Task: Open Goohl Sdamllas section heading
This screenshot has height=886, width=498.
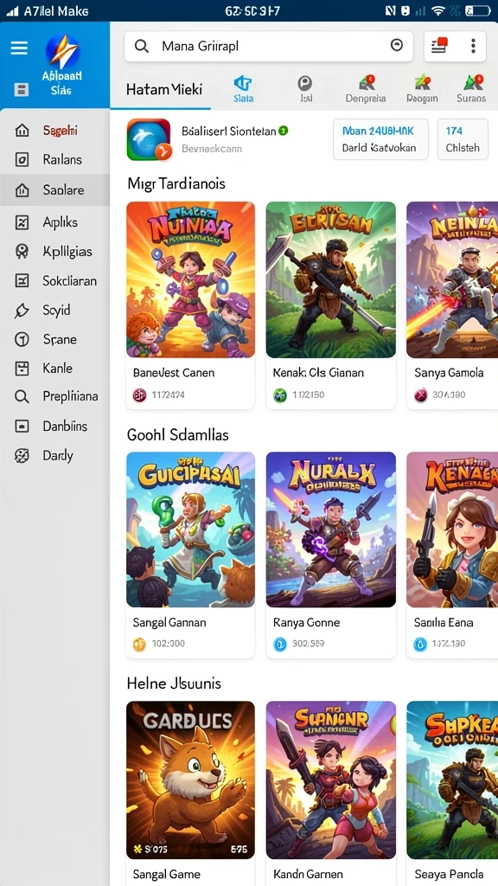Action: [x=178, y=434]
